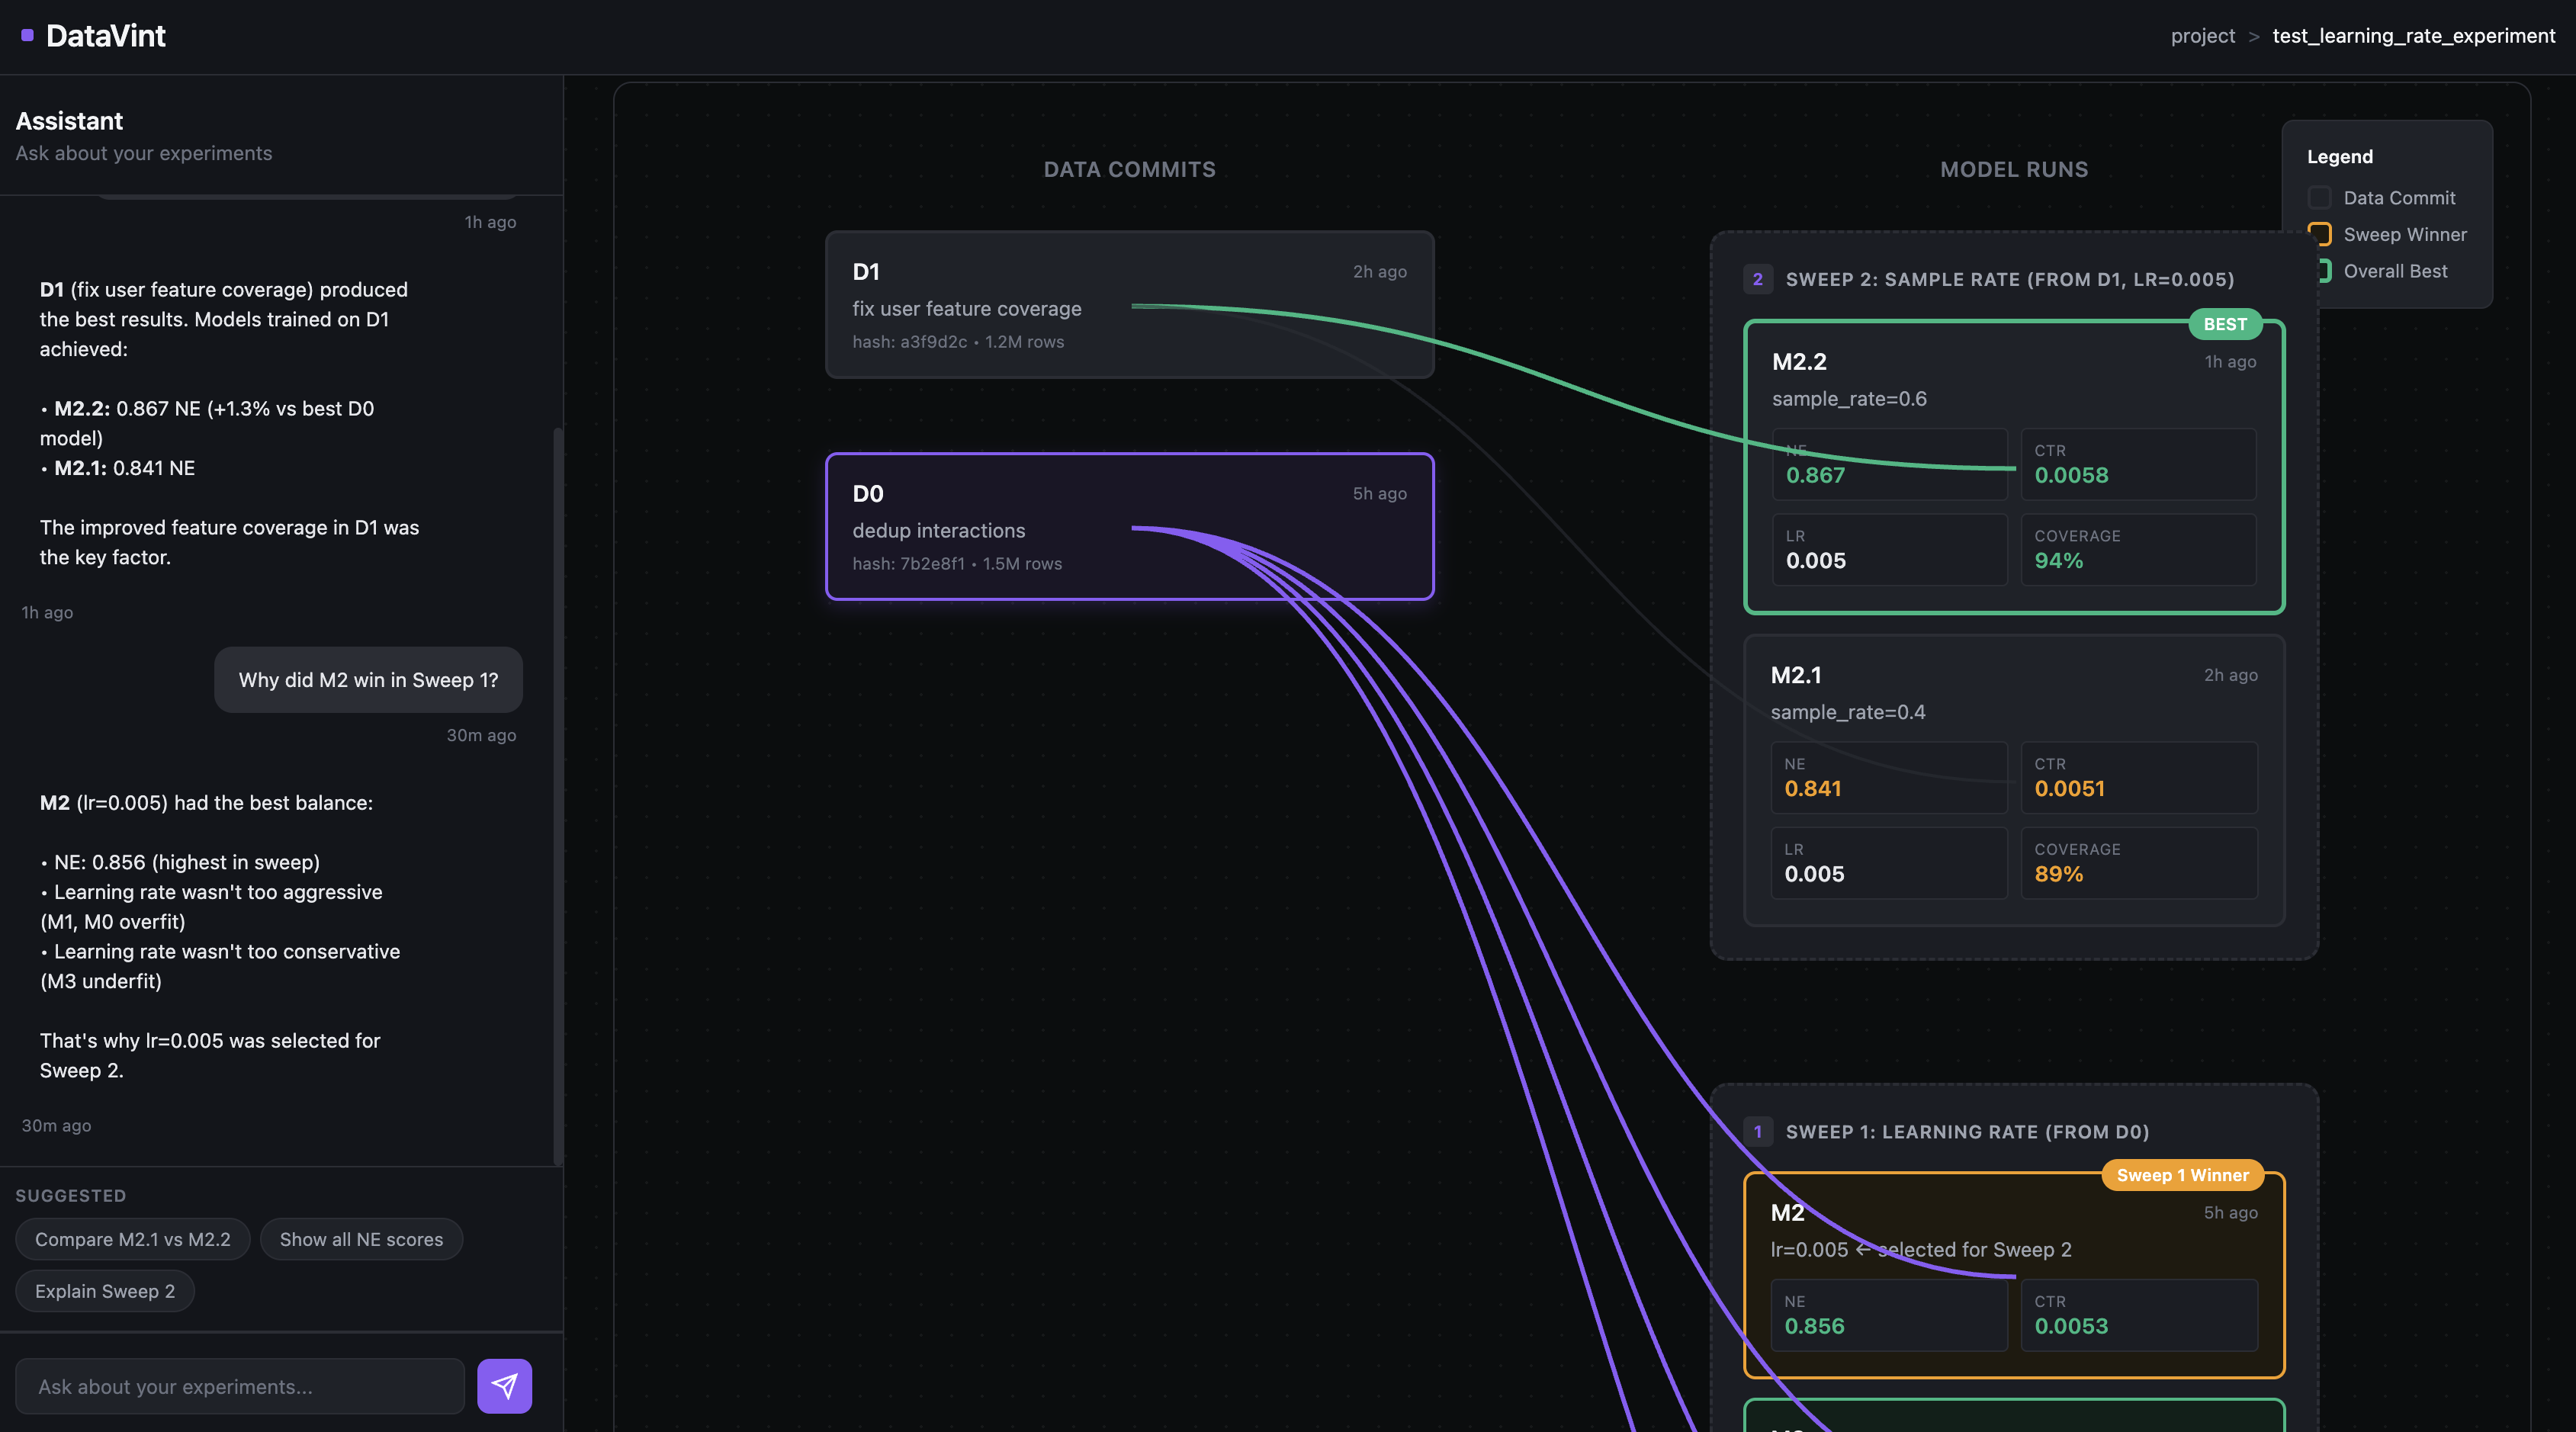Click the M2.1 NE value 0.841

pos(1812,789)
